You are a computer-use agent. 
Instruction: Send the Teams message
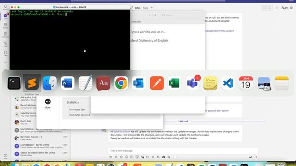256,157
